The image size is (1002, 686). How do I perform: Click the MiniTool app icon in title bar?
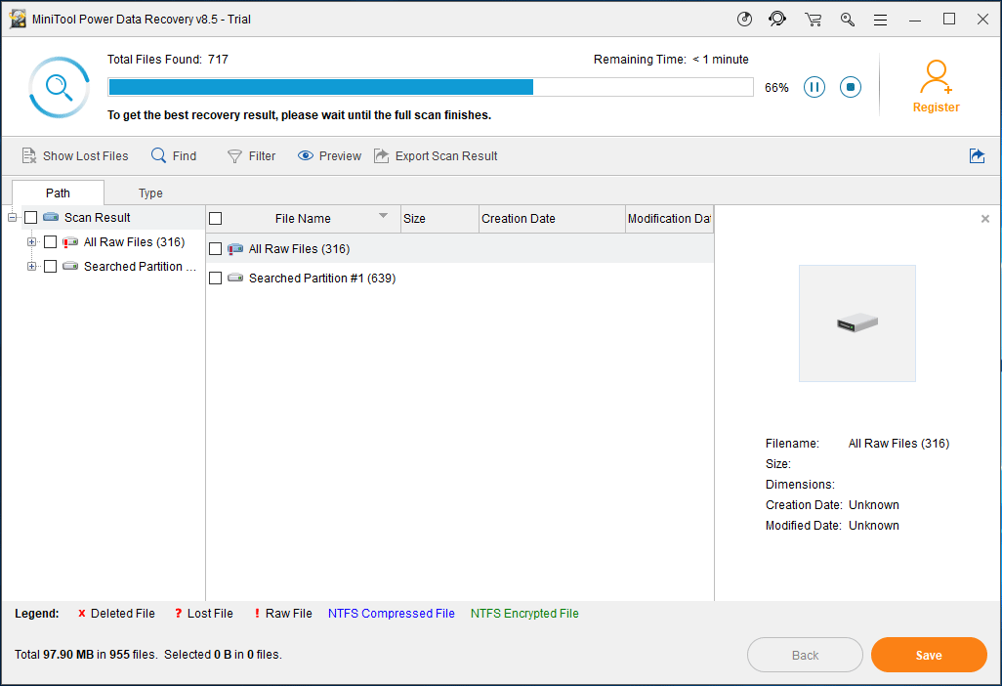point(18,20)
